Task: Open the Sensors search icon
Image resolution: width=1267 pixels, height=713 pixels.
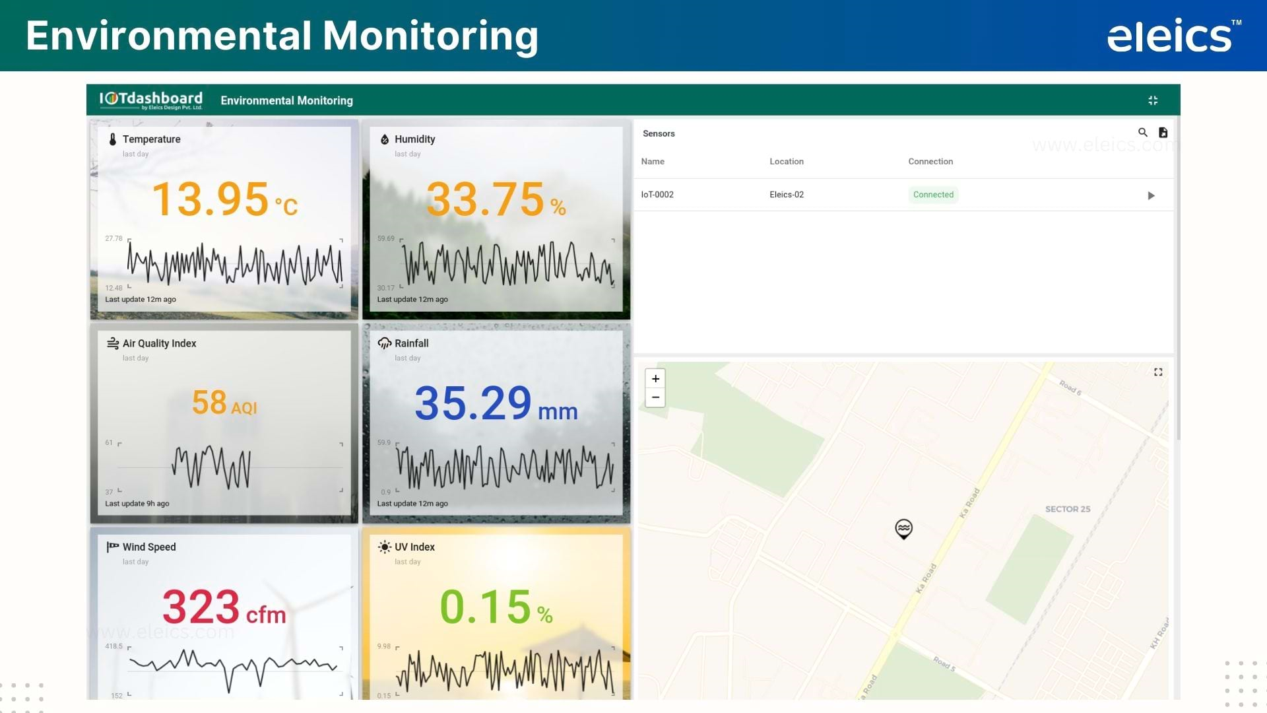Action: 1143,133
